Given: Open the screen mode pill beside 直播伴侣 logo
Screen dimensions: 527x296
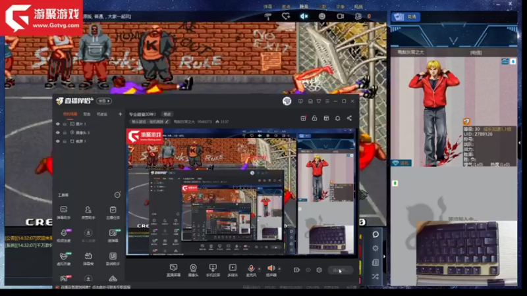Looking at the screenshot, I should 104,101.
